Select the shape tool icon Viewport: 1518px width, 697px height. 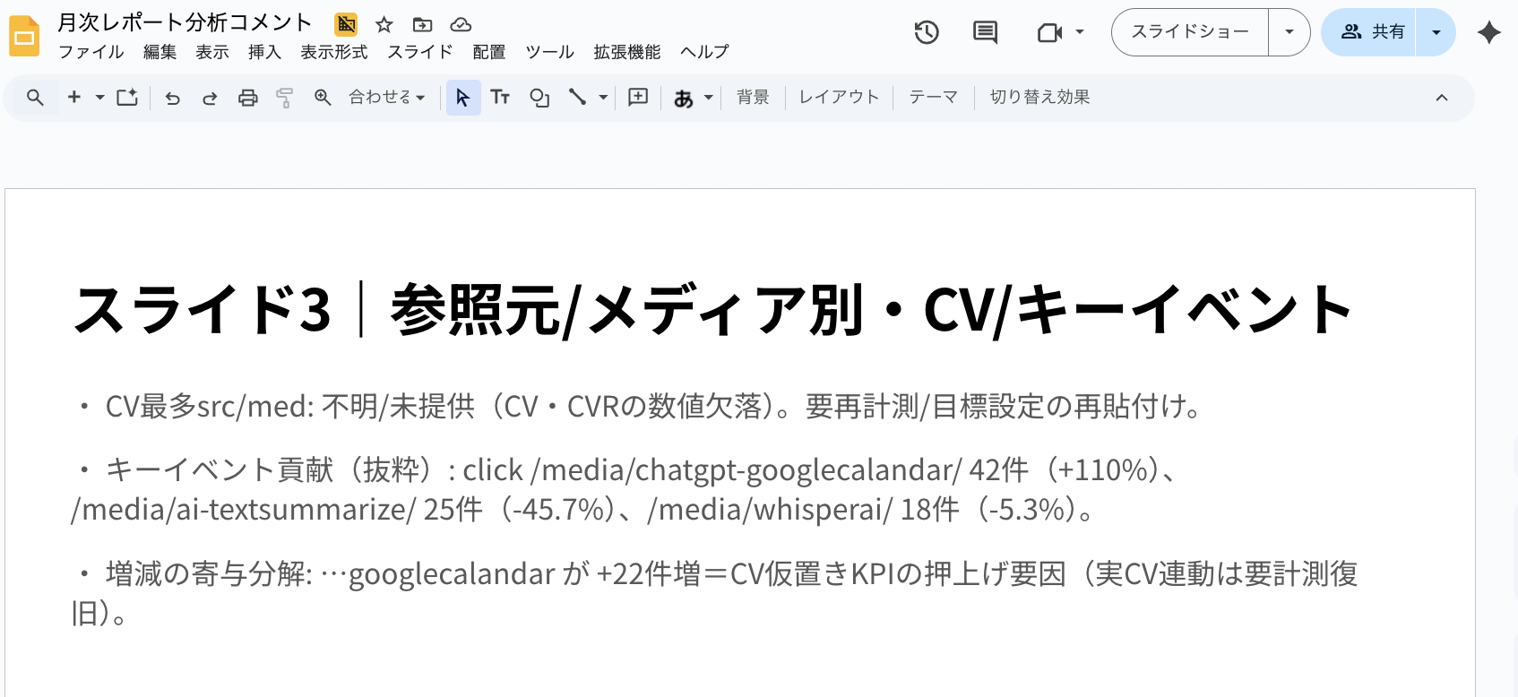point(539,98)
